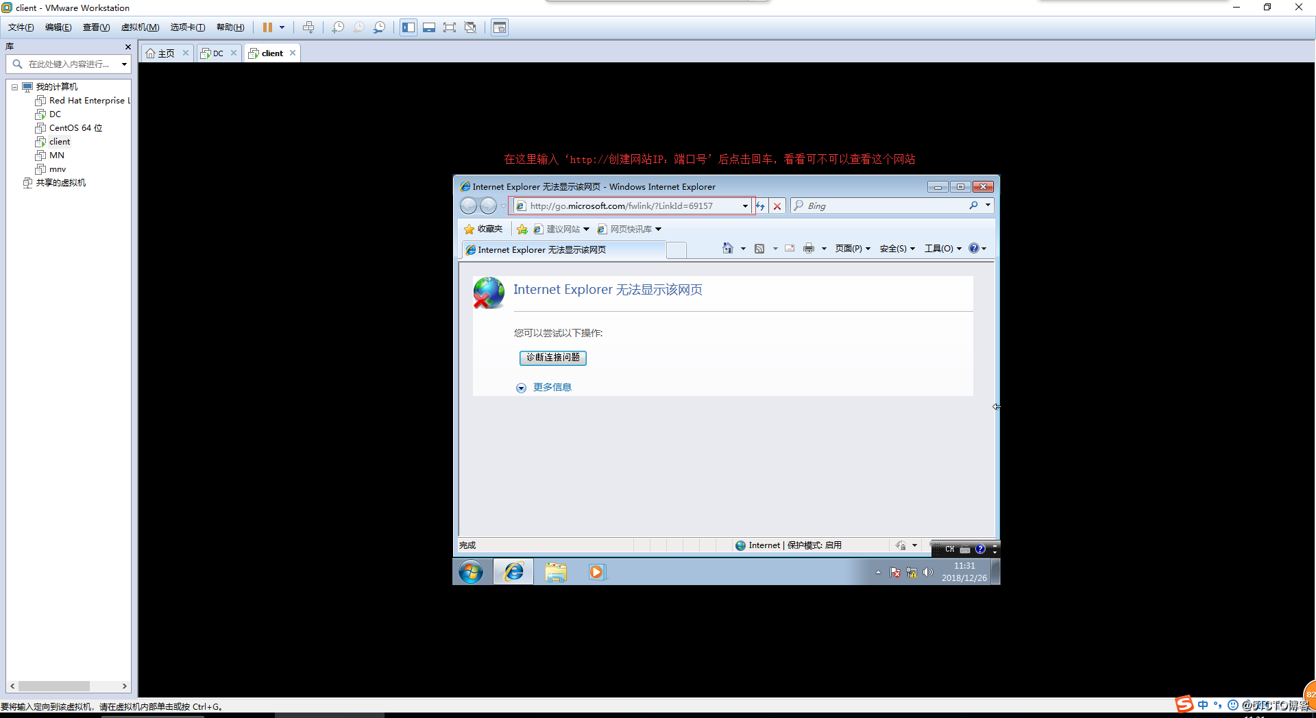Click the RSS feeds icon
The width and height of the screenshot is (1316, 718).
(x=759, y=249)
